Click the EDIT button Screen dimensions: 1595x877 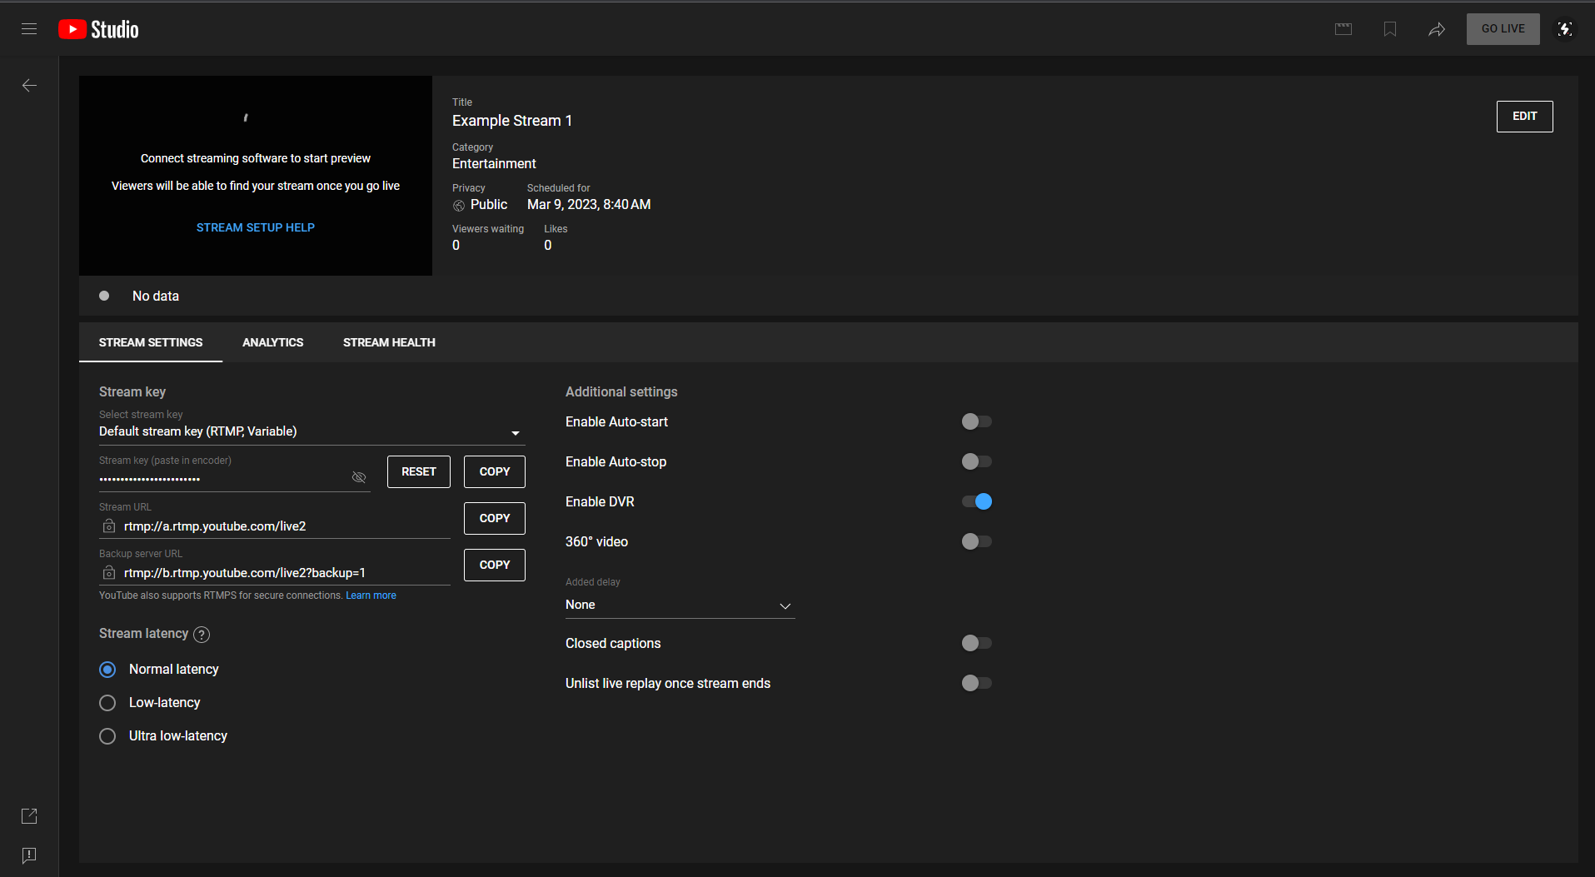[1524, 117]
